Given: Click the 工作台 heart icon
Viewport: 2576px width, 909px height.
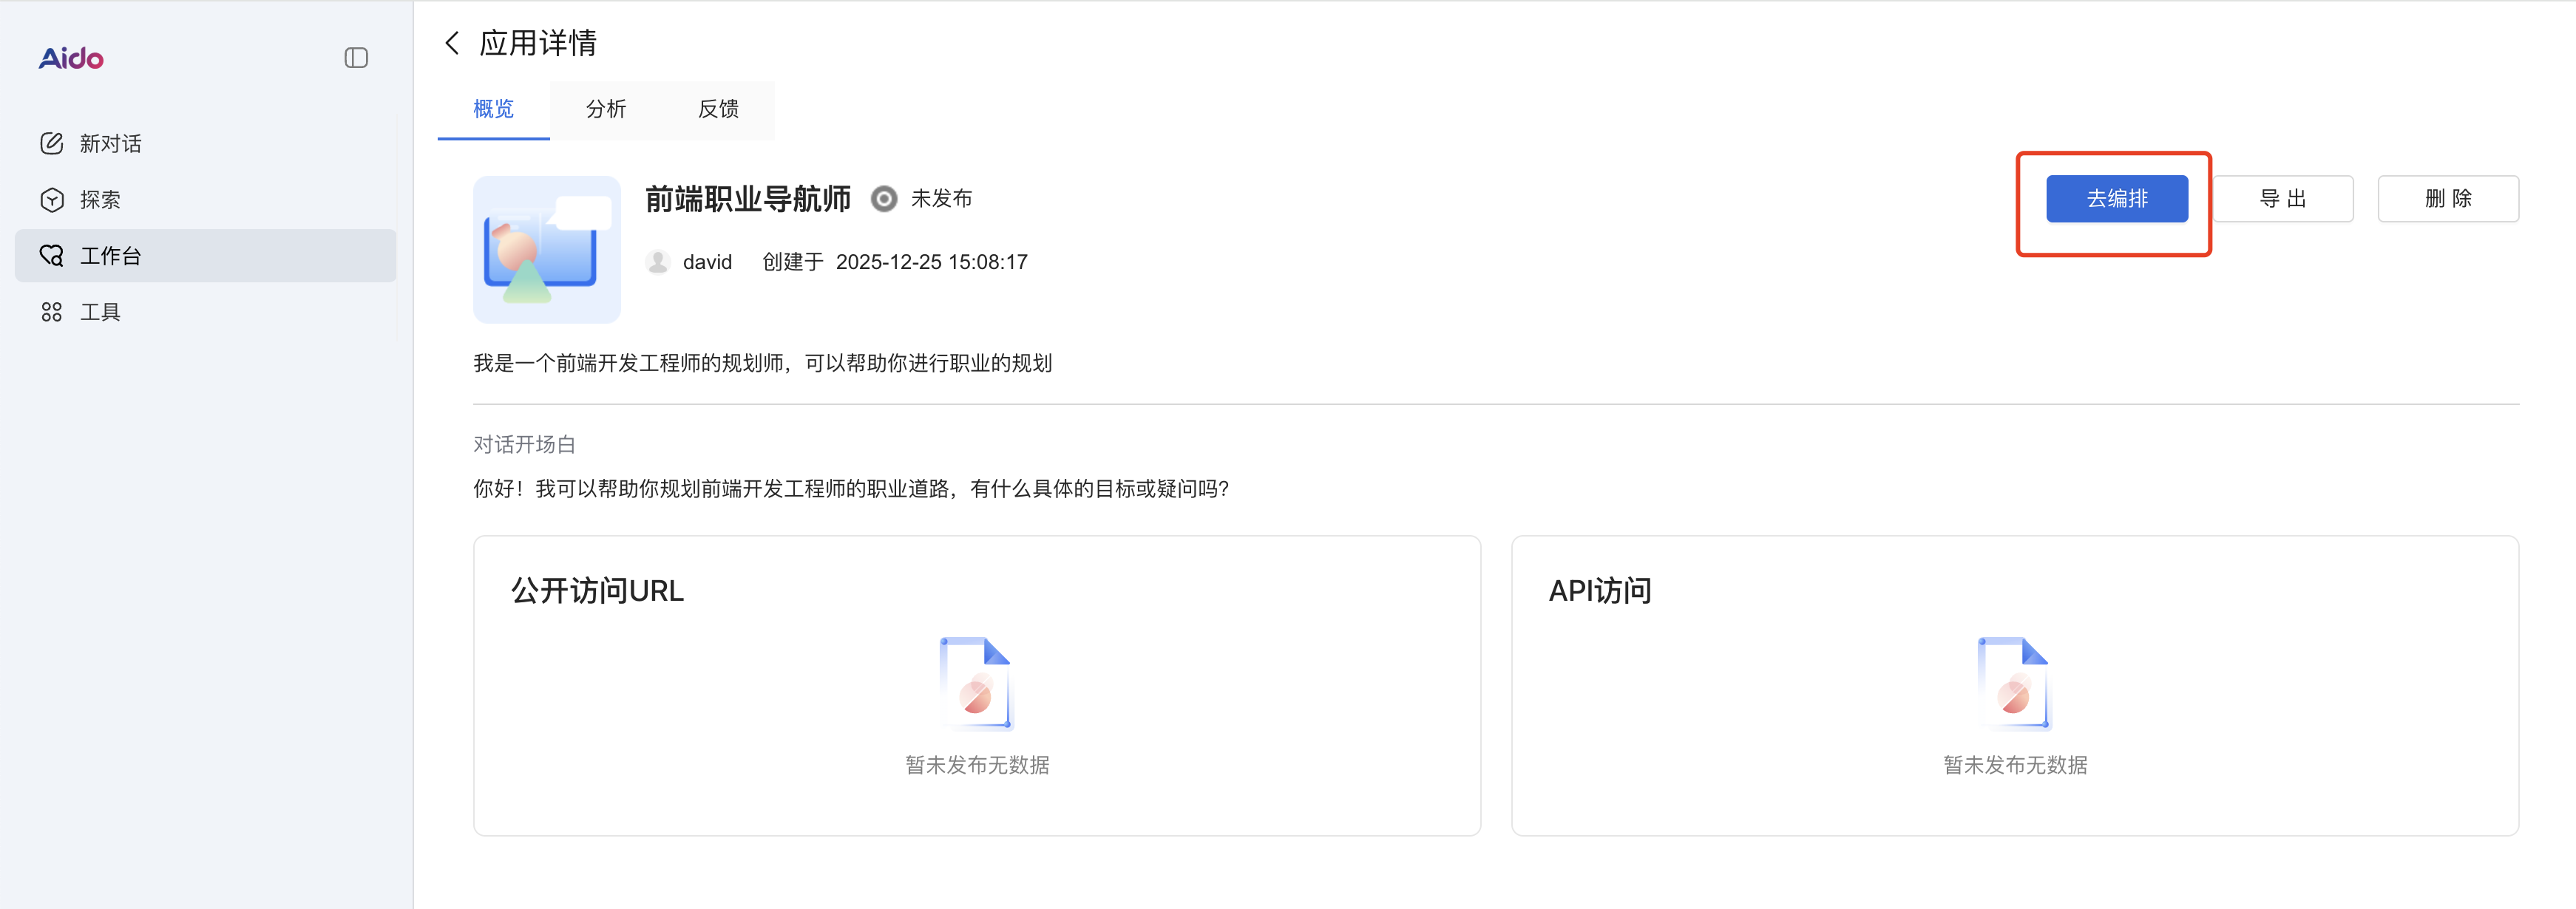Looking at the screenshot, I should [52, 256].
